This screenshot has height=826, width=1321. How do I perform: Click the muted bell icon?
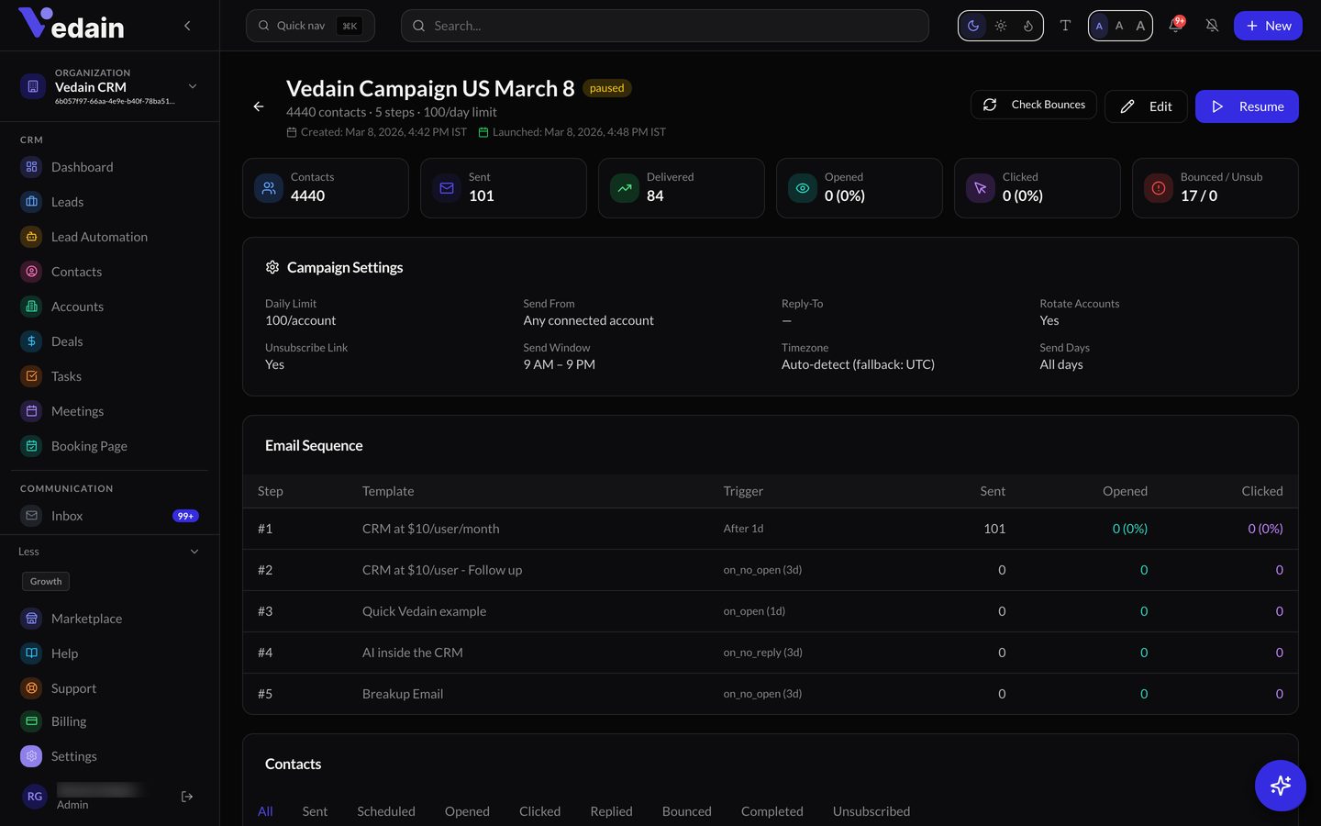[x=1212, y=26]
